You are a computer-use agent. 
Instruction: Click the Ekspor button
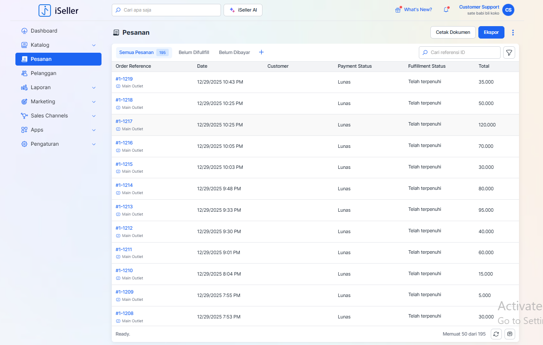491,32
